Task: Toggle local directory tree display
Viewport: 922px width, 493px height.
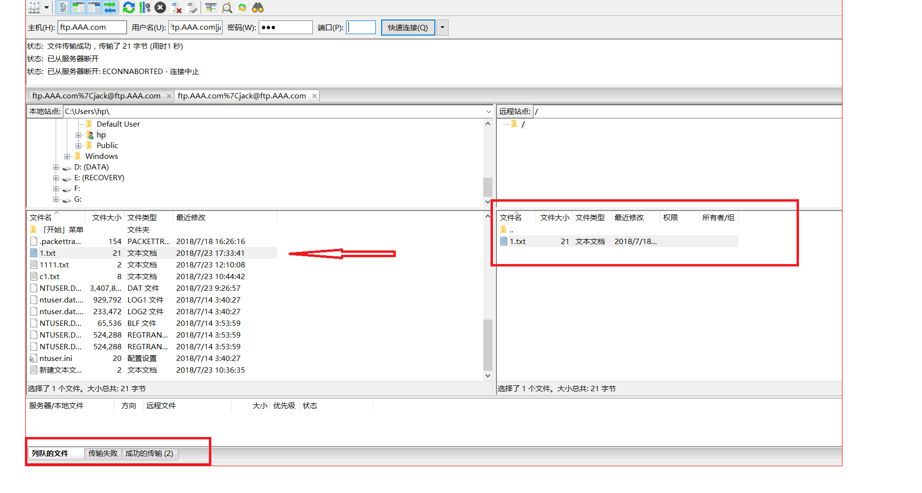Action: click(x=79, y=7)
